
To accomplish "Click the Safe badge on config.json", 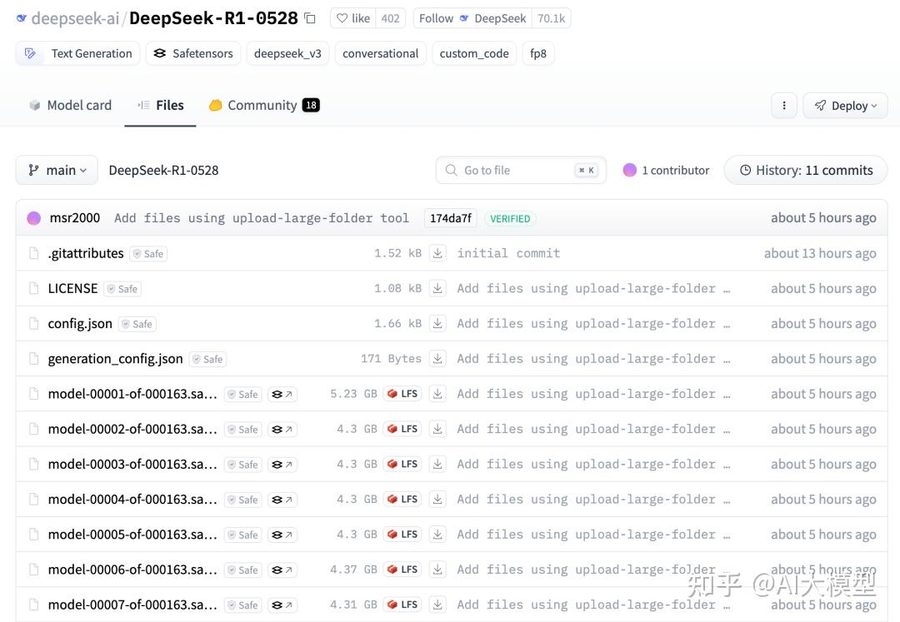I will [x=137, y=324].
